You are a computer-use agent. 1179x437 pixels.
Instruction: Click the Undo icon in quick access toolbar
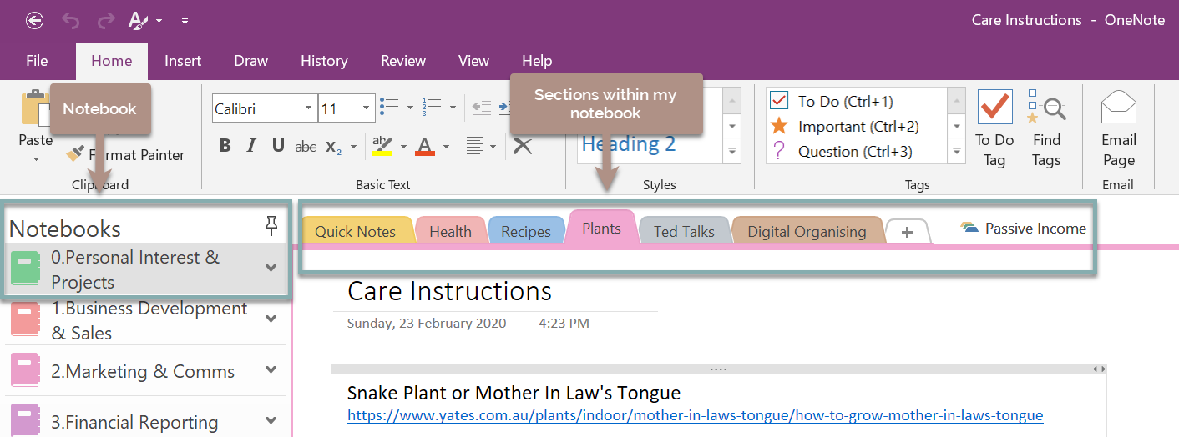[x=71, y=20]
